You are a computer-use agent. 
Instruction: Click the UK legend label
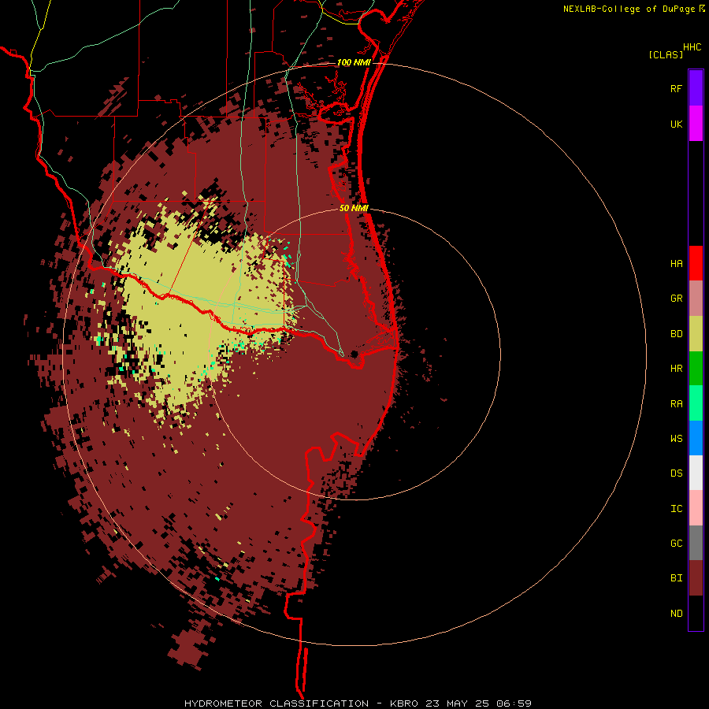tap(676, 124)
